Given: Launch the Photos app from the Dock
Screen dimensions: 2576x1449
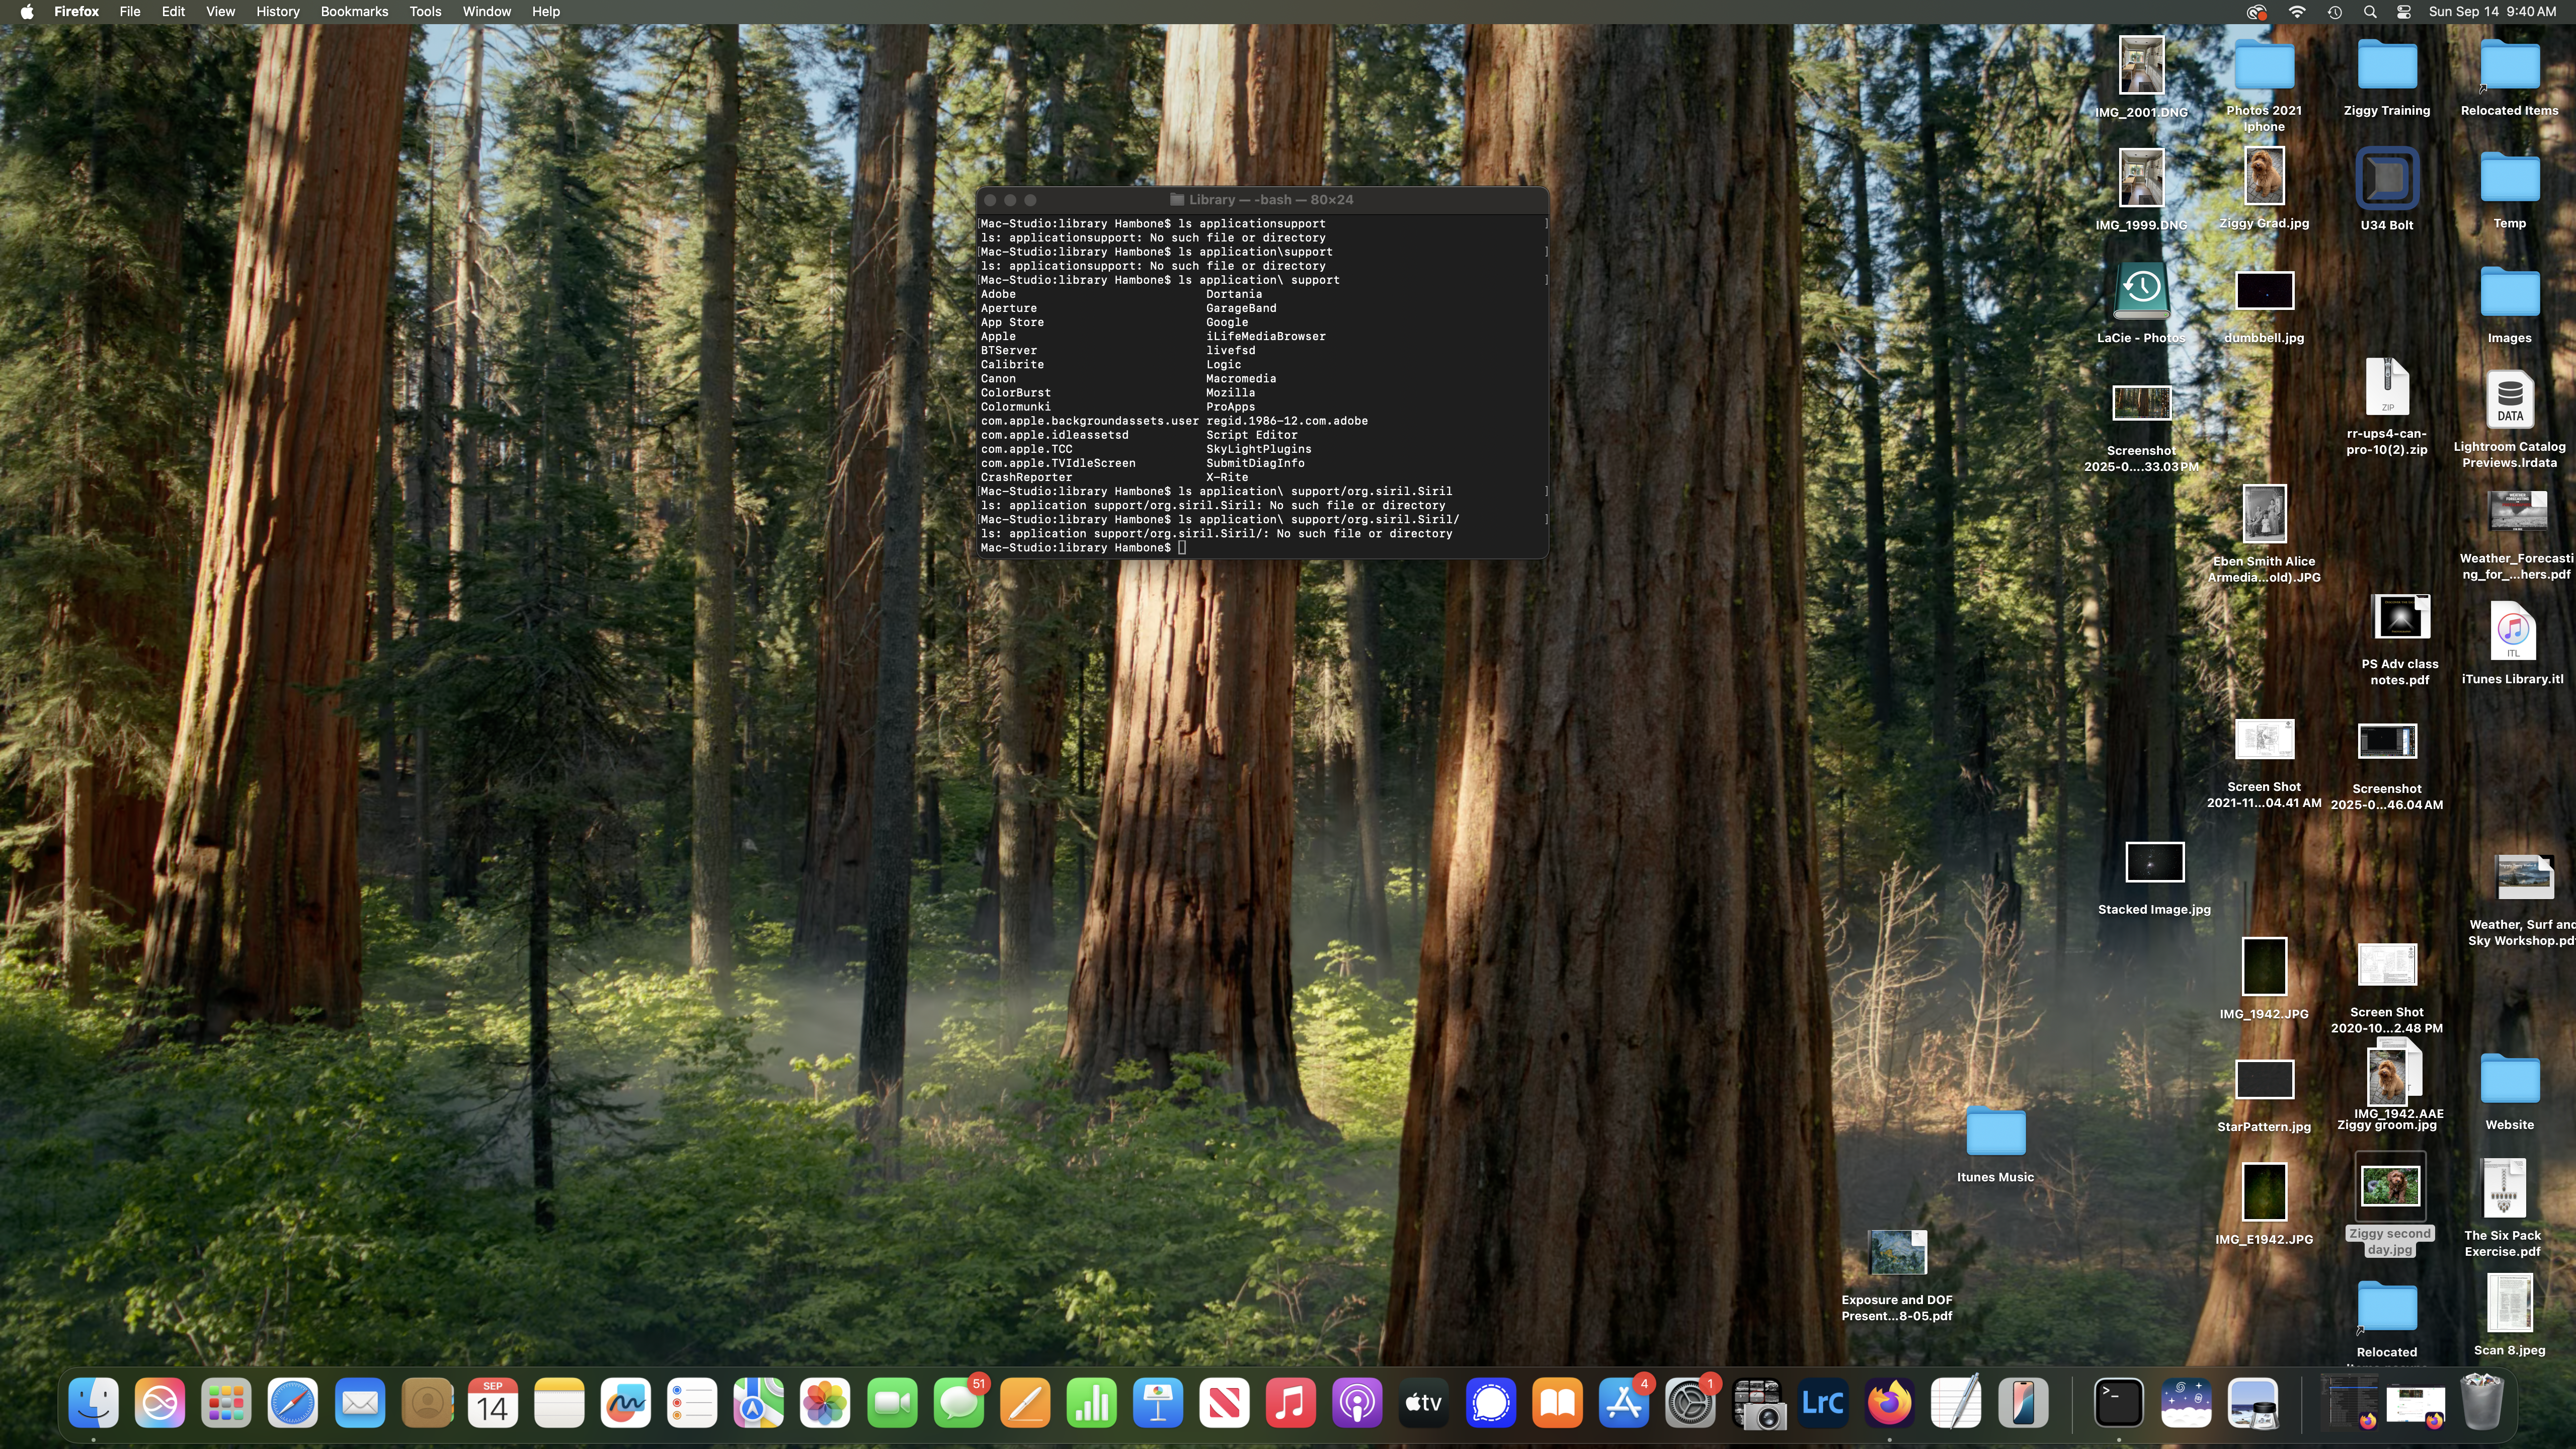Looking at the screenshot, I should (x=825, y=1403).
